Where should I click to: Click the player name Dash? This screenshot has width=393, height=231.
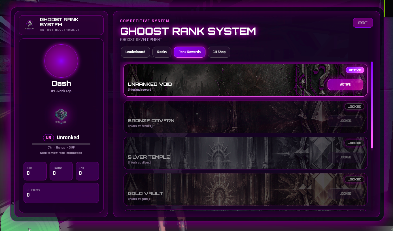click(x=61, y=84)
